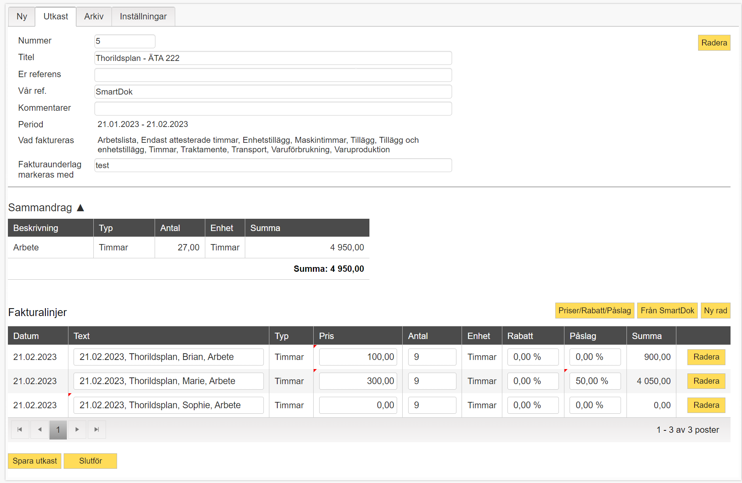
Task: Select page 1 in pager
Action: point(58,430)
